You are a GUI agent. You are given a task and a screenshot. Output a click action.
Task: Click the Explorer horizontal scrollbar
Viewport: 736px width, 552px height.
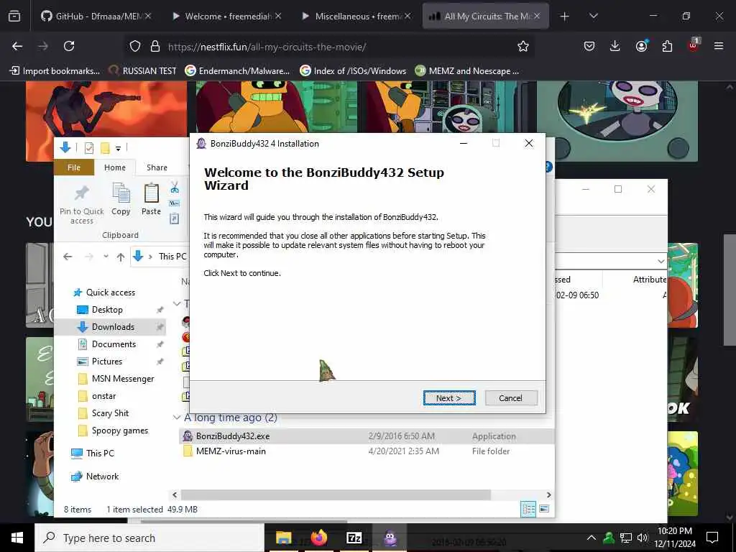pos(336,494)
